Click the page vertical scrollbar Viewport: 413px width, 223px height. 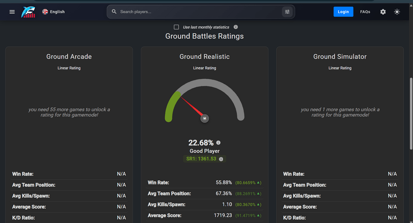coord(411,114)
